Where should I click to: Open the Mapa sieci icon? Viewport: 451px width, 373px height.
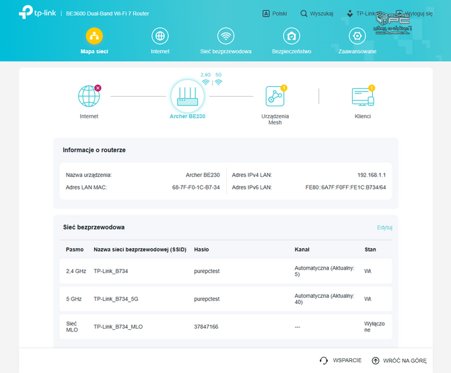coord(94,36)
